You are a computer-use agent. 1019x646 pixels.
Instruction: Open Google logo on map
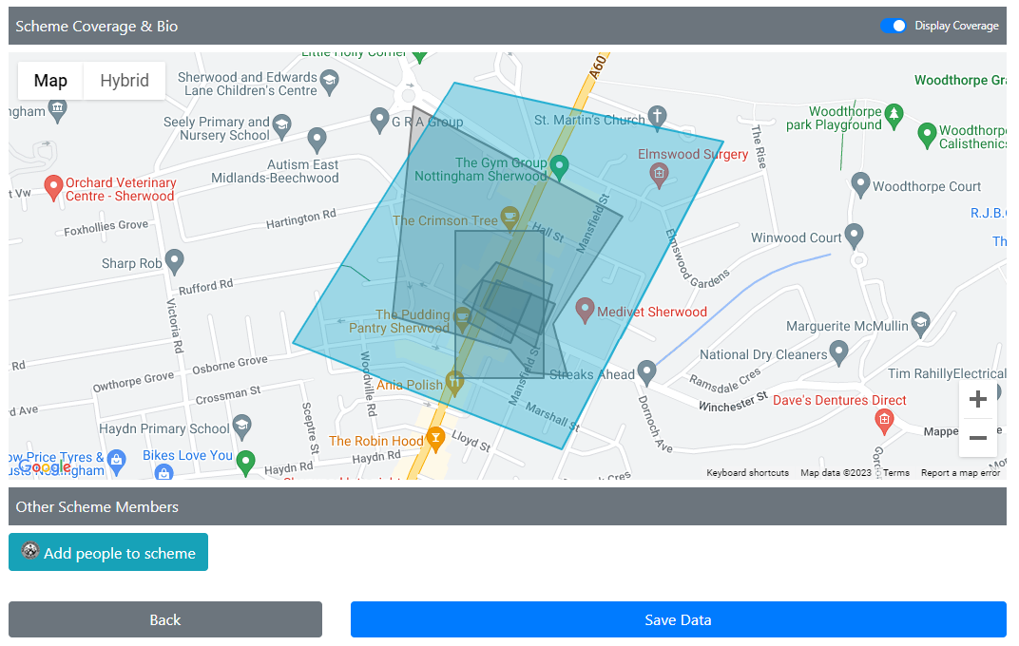click(45, 466)
